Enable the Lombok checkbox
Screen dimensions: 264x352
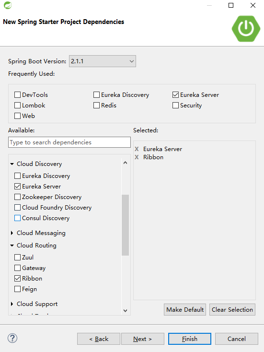pyautogui.click(x=18, y=106)
